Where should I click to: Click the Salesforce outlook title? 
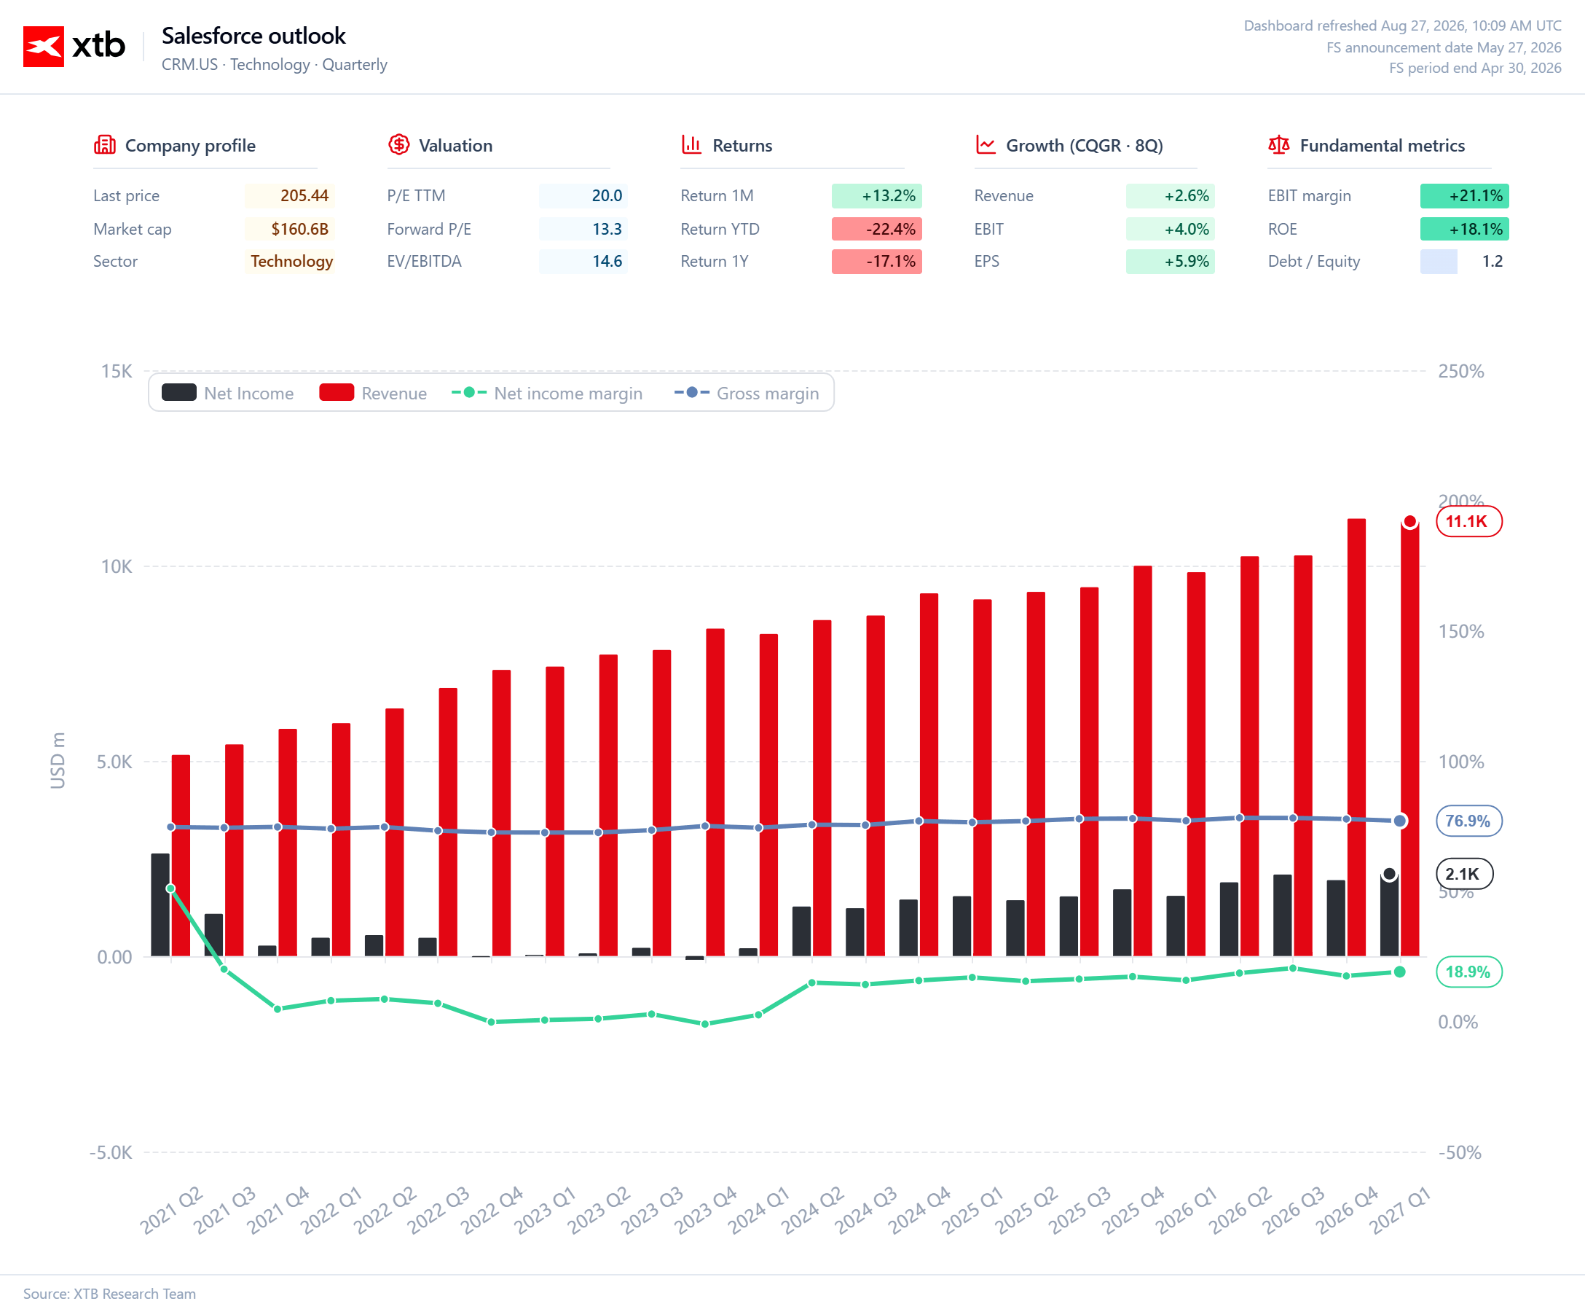pyautogui.click(x=254, y=36)
